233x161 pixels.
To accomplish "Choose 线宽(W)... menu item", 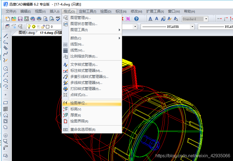I will 92,50.
